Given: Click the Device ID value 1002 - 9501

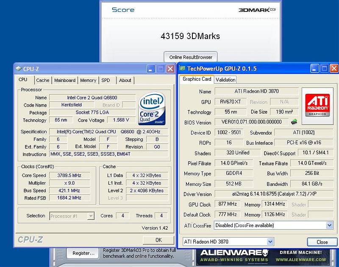Looking at the screenshot, I should [x=229, y=132].
